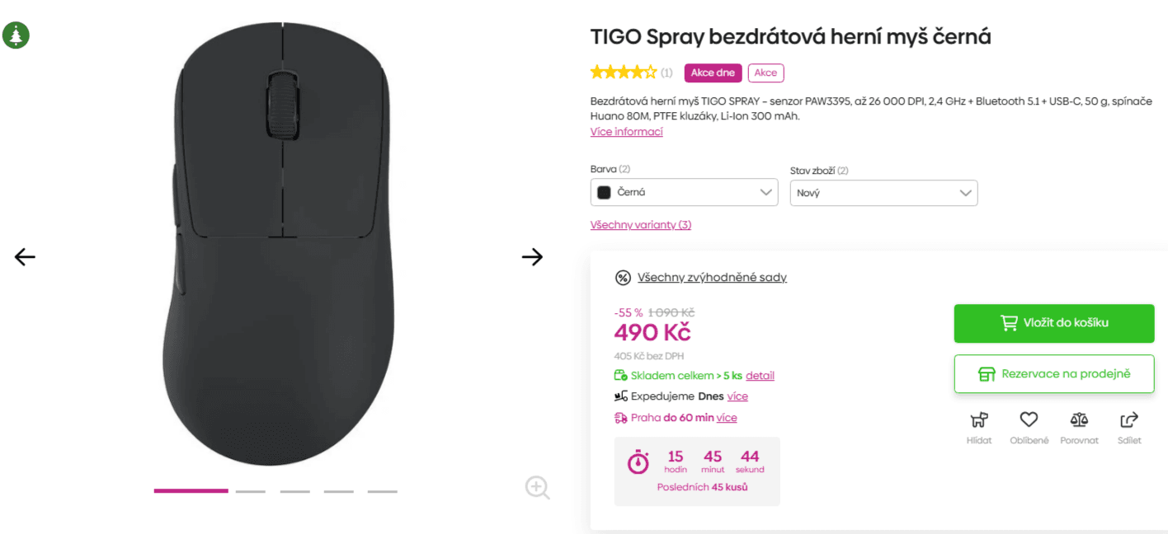
Task: Add product to favorites via heart icon
Action: tap(1029, 420)
